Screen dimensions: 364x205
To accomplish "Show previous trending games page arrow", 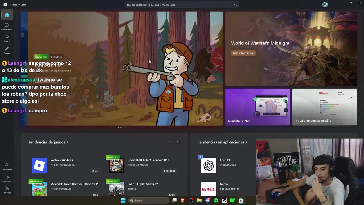I will 170,142.
